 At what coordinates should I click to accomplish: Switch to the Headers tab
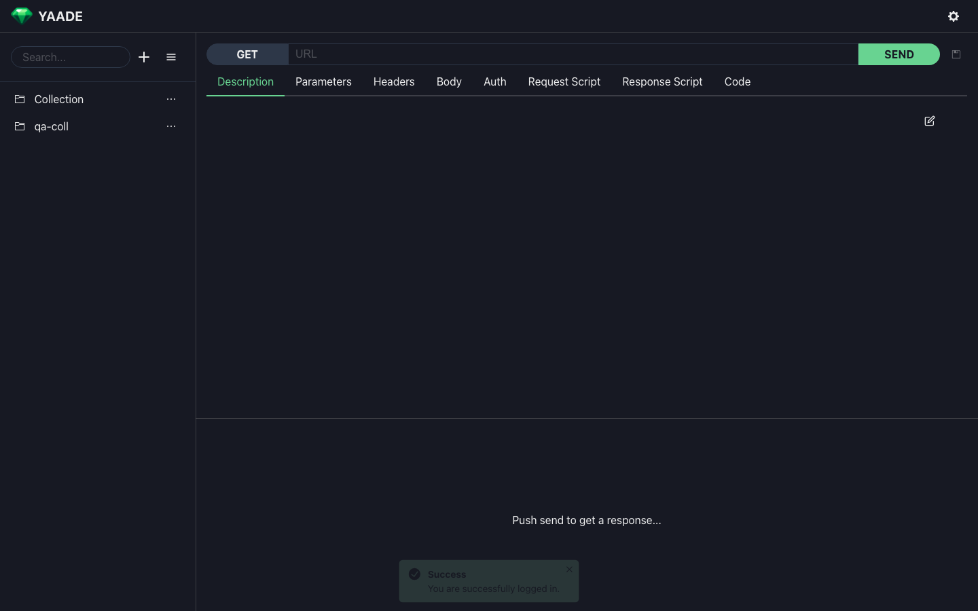(x=394, y=81)
